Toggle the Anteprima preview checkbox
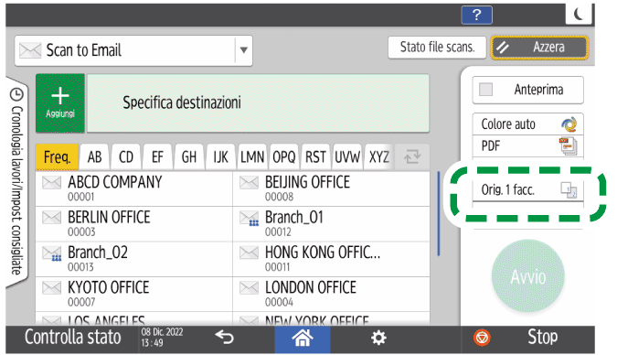Screen dimensions: 617x355 click(485, 90)
